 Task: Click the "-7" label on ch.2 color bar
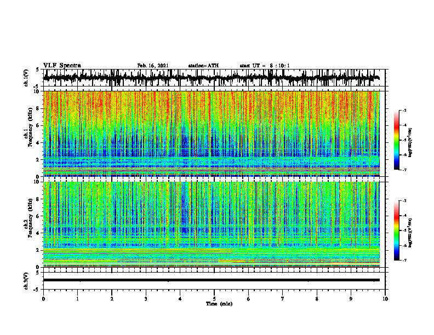[404, 261]
